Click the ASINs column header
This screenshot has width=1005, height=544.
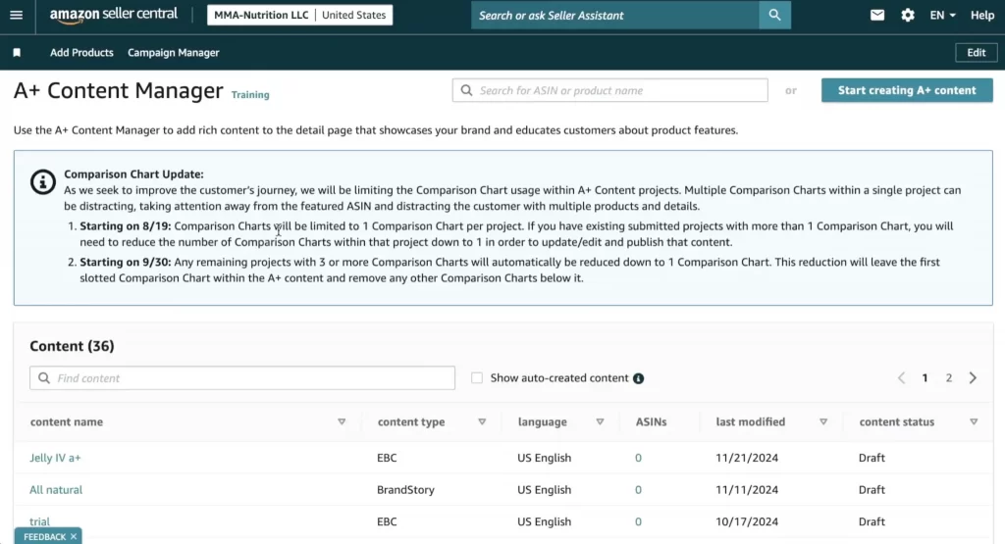(652, 421)
